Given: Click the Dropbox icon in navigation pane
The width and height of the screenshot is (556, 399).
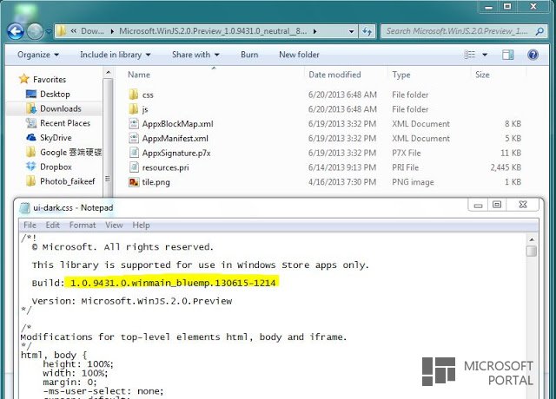Looking at the screenshot, I should 31,166.
